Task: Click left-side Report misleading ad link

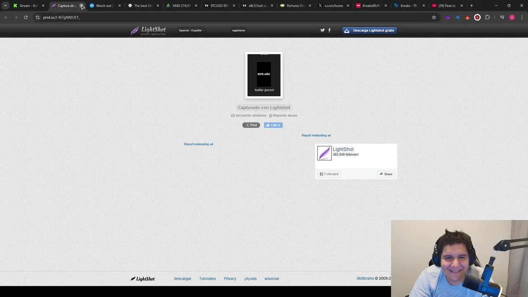Action: click(x=198, y=144)
